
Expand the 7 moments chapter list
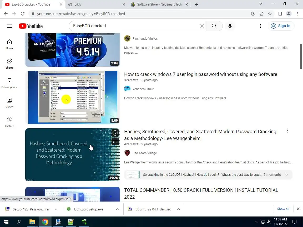point(286,175)
